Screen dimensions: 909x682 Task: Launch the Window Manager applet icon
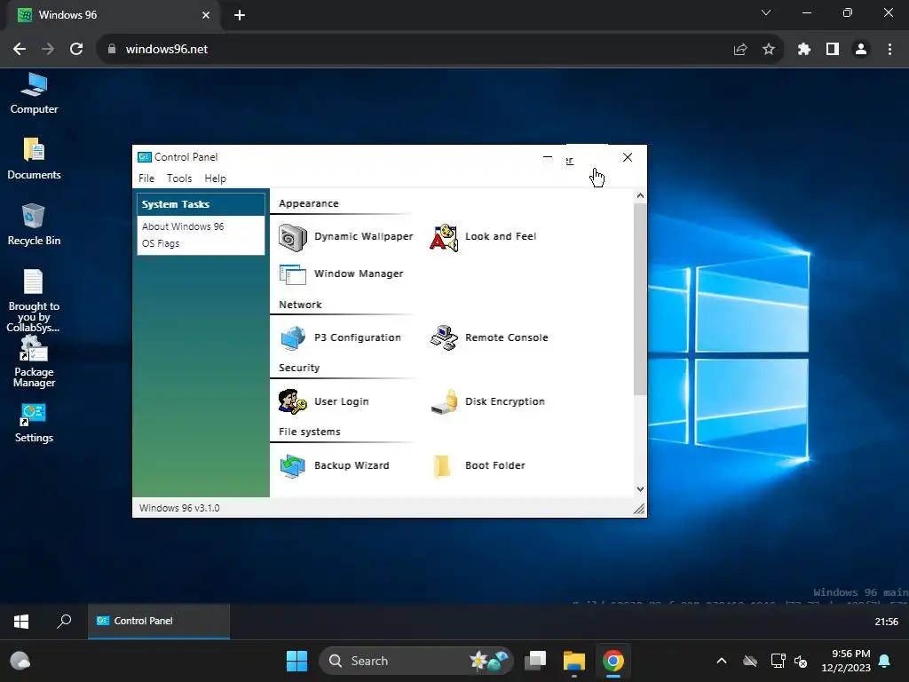coord(293,274)
